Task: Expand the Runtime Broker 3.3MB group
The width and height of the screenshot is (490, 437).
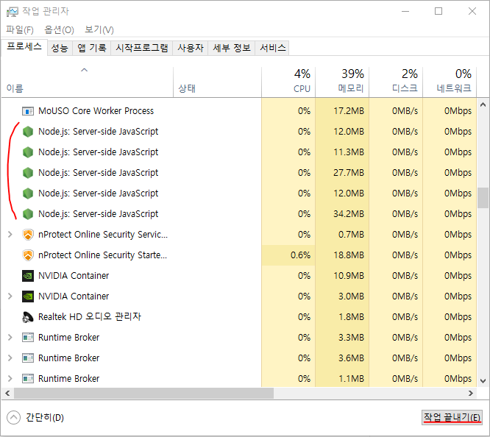Action: pyautogui.click(x=10, y=338)
